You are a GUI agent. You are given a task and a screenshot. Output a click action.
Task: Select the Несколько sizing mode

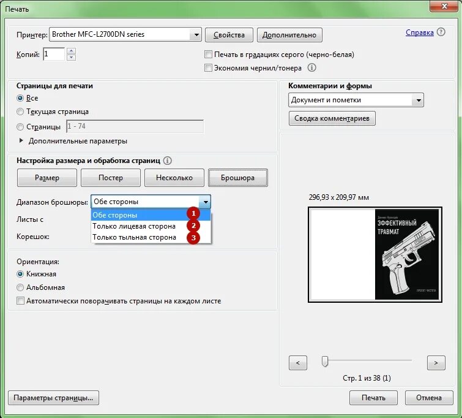[174, 178]
